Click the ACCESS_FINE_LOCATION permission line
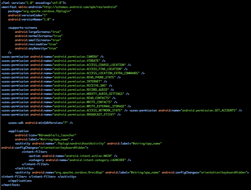 (64, 69)
